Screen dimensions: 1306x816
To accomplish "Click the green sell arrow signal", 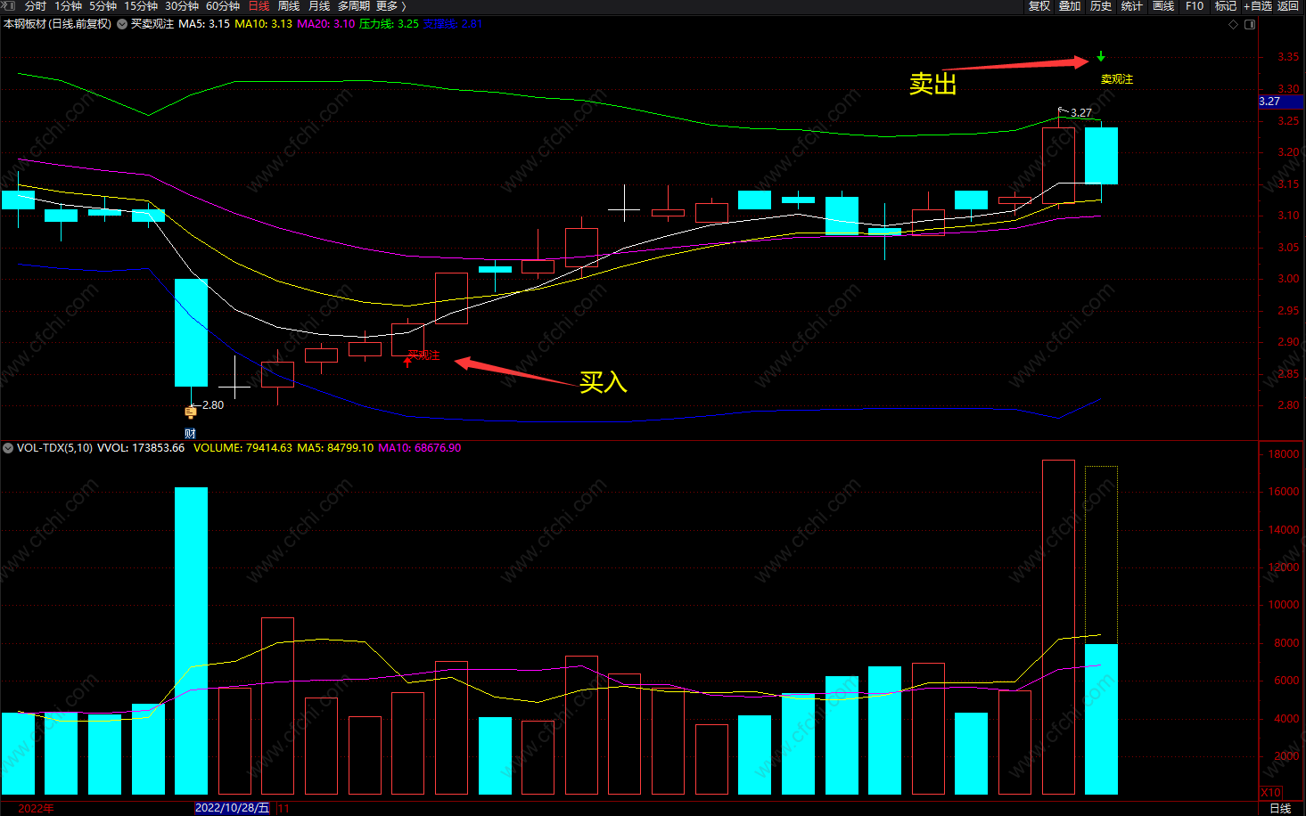I will click(x=1101, y=57).
